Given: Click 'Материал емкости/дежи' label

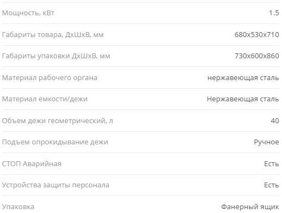Looking at the screenshot, I should [x=45, y=99].
